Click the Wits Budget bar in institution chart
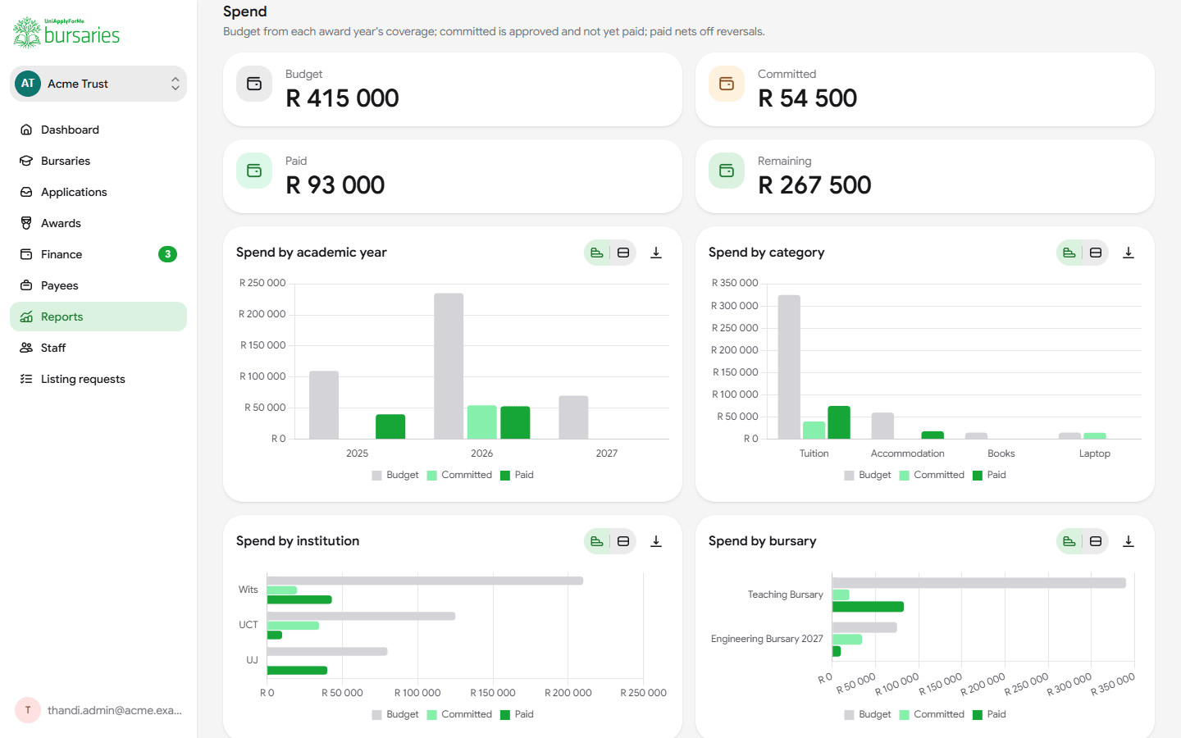 (425, 581)
